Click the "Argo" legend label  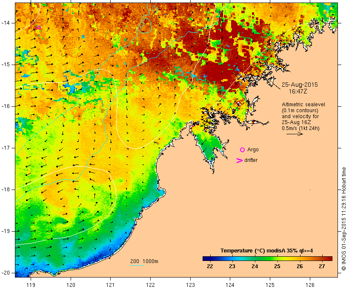[253, 150]
